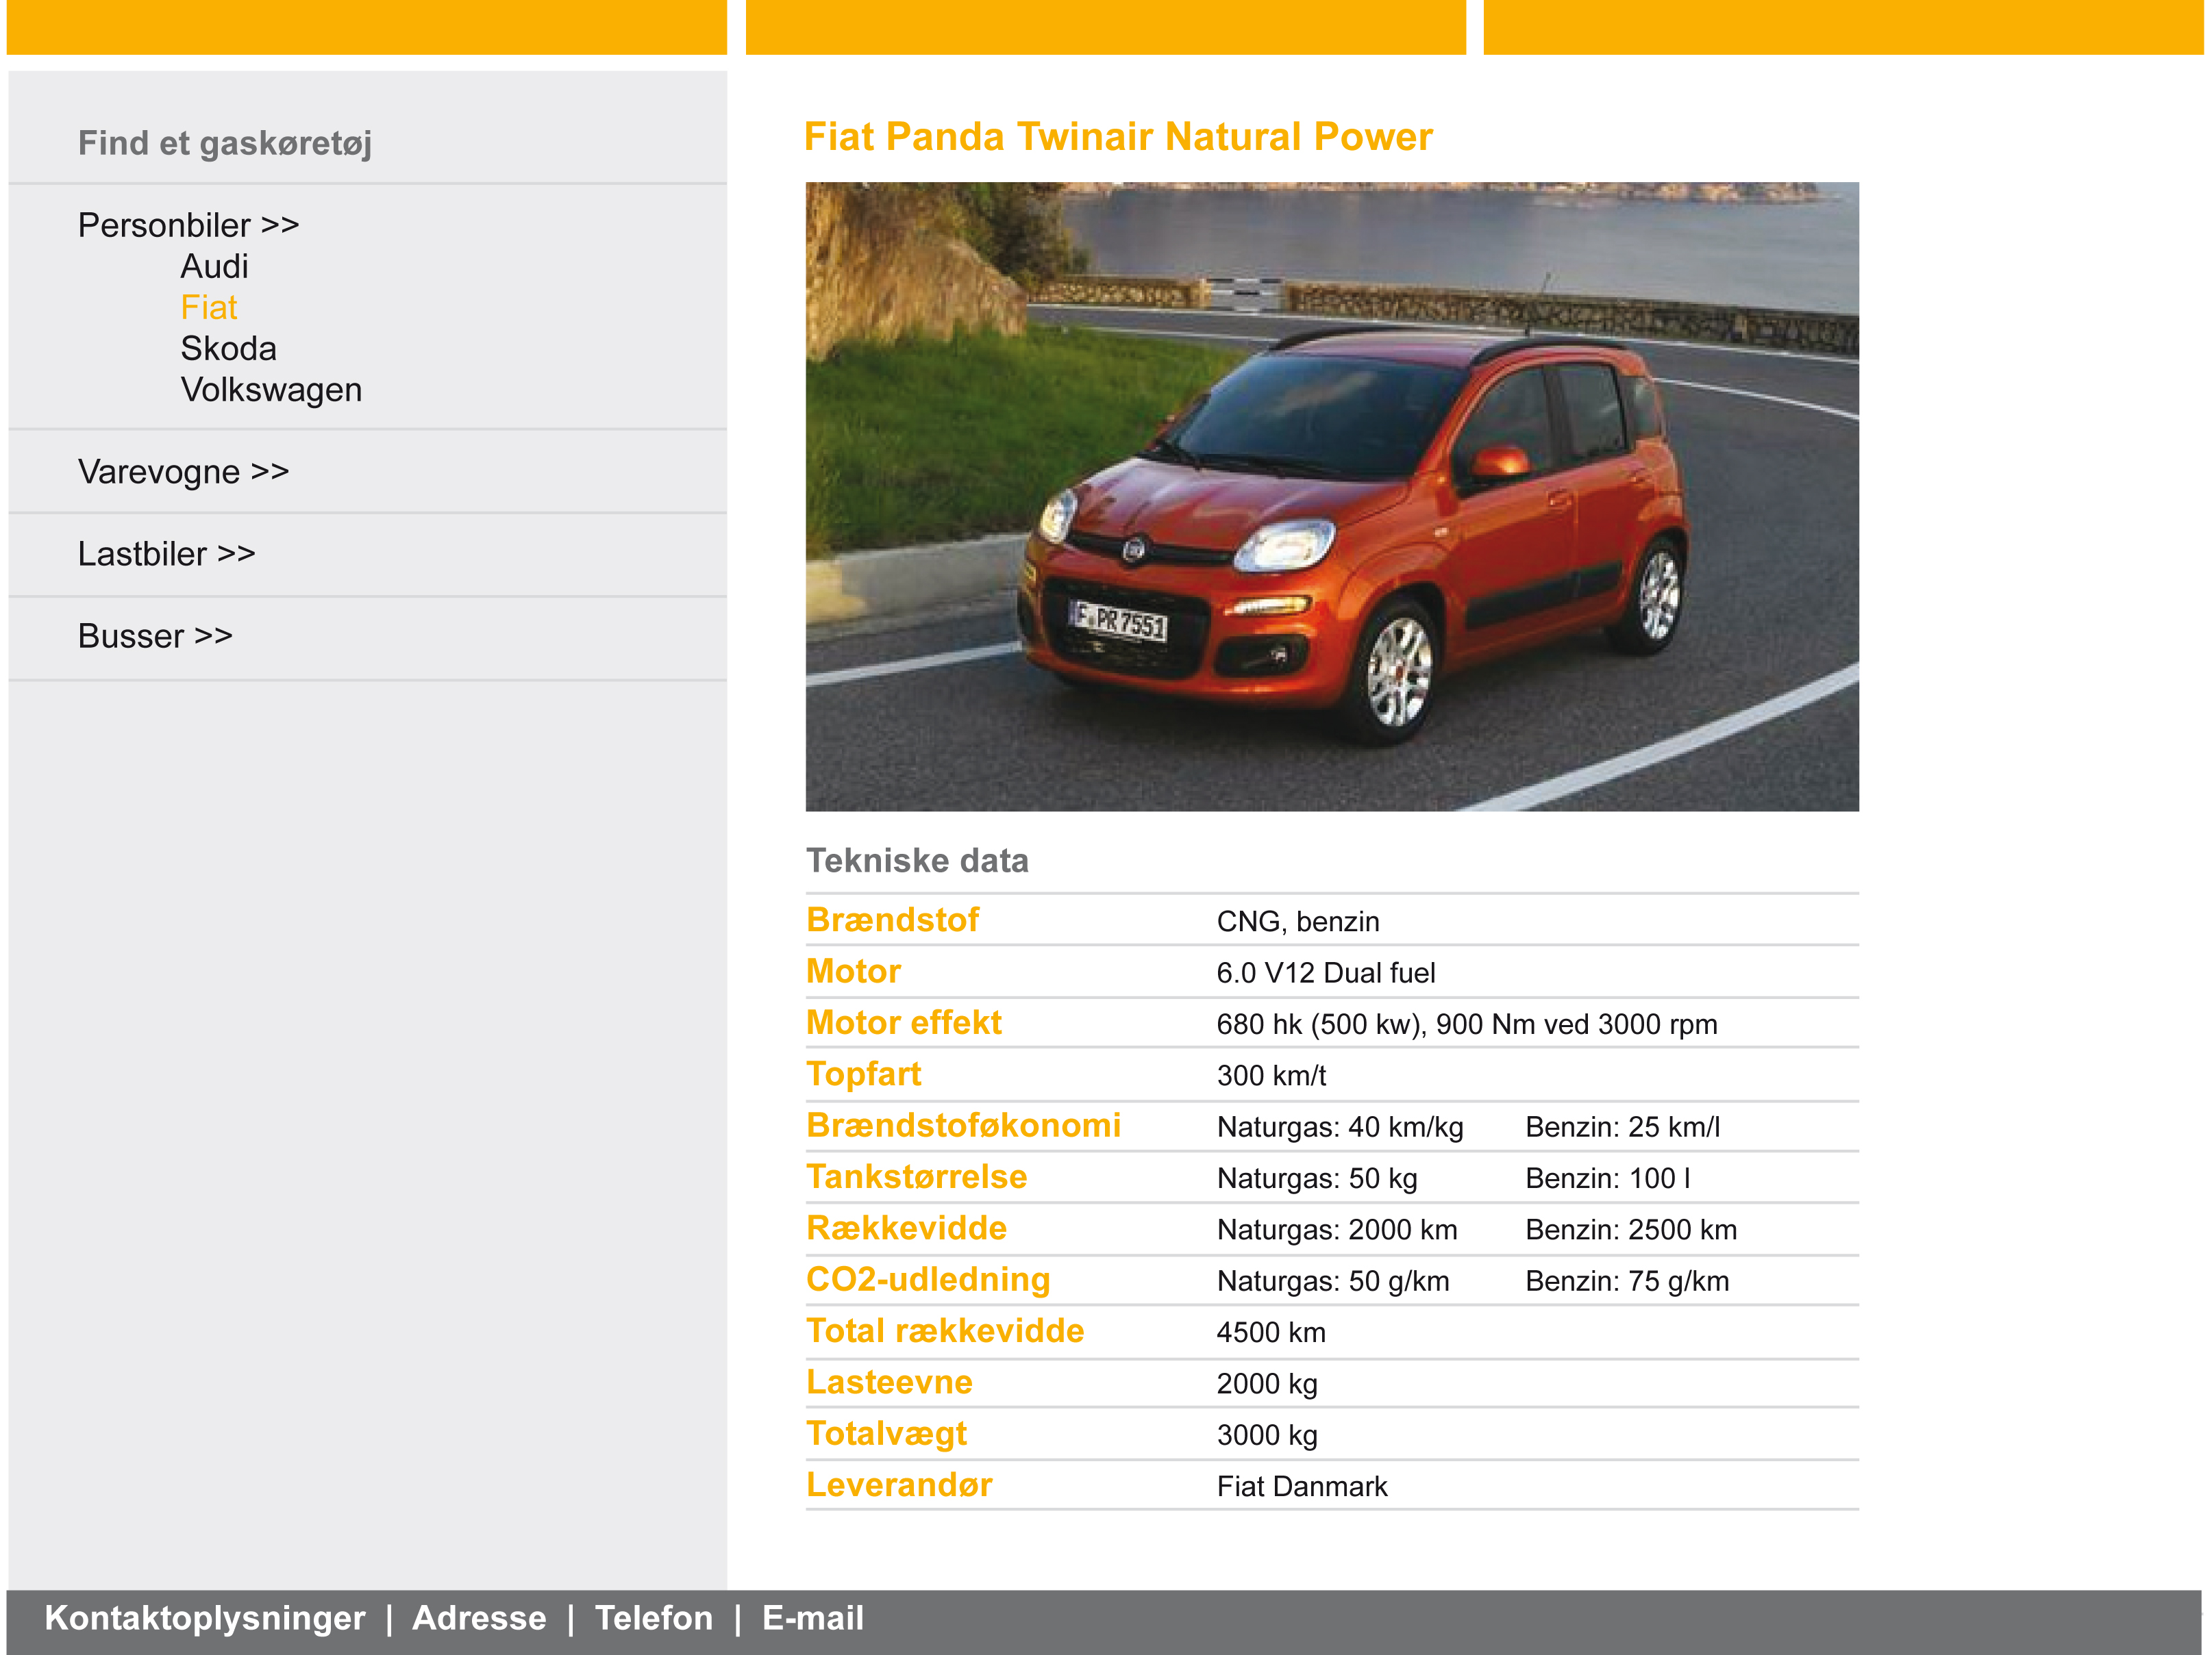Click the orange Fiat Panda photo
The width and height of the screenshot is (2212, 1655).
coord(1331,496)
